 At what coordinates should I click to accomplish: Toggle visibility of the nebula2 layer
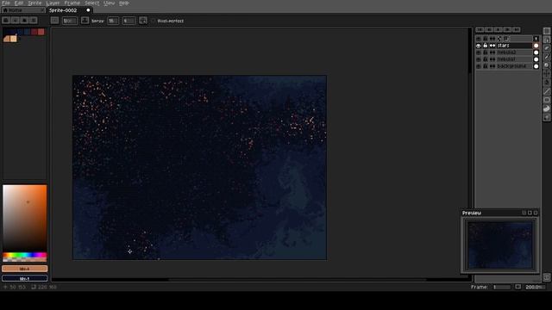[x=479, y=53]
